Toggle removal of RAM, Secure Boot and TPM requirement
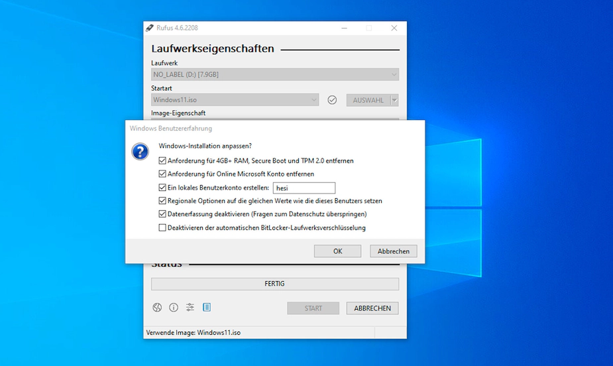 pyautogui.click(x=162, y=160)
